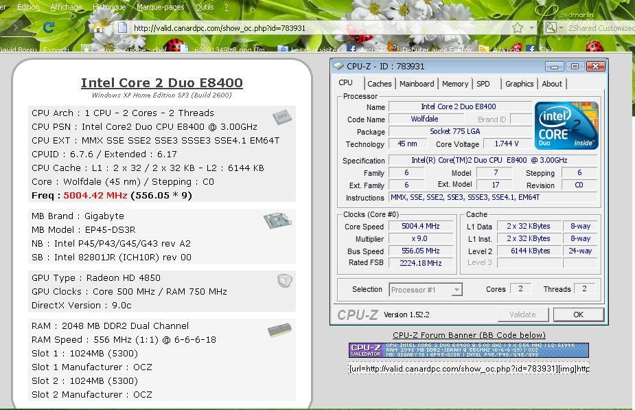The image size is (635, 410).
Task: Click the red 5004.42 MHz frequency value
Action: pyautogui.click(x=95, y=195)
